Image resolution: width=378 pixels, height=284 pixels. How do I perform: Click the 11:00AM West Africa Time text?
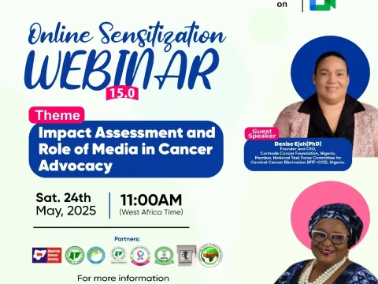(151, 204)
